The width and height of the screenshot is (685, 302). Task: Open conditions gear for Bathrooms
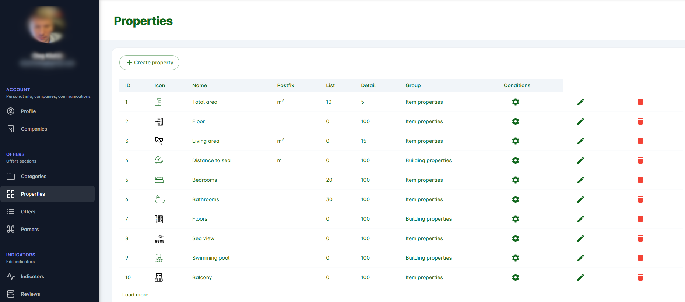tap(516, 199)
